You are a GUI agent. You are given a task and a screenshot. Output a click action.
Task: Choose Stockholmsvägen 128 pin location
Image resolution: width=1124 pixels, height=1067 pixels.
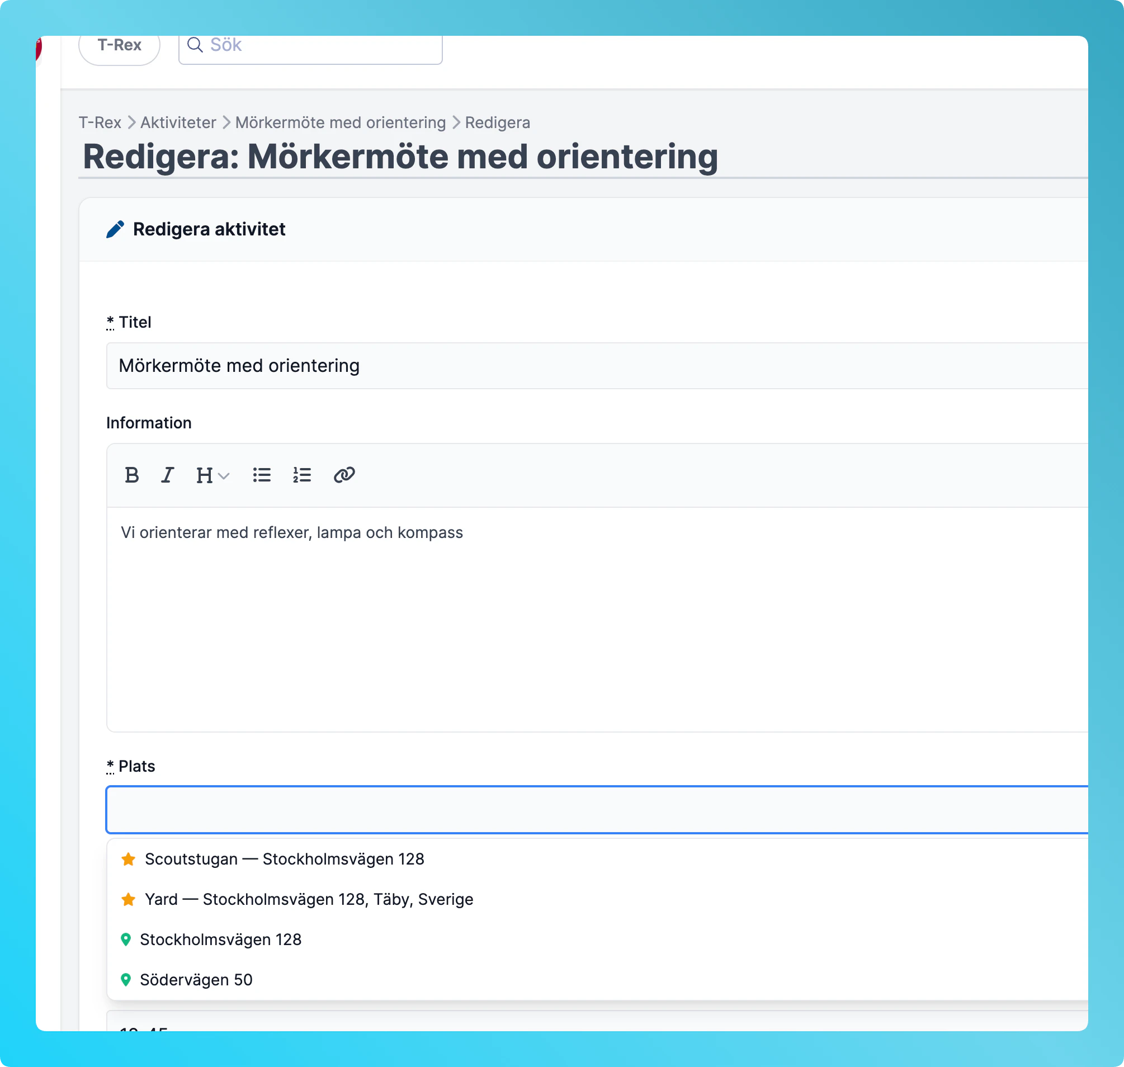(221, 939)
